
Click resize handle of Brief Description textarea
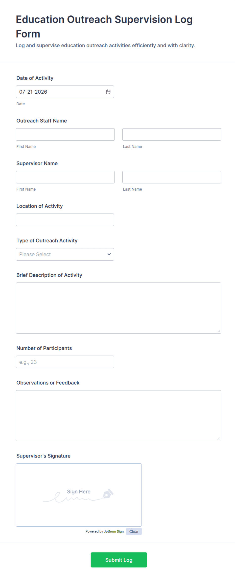(219, 331)
